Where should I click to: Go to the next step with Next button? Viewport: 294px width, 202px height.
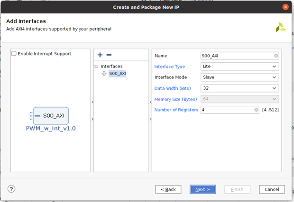tap(203, 189)
